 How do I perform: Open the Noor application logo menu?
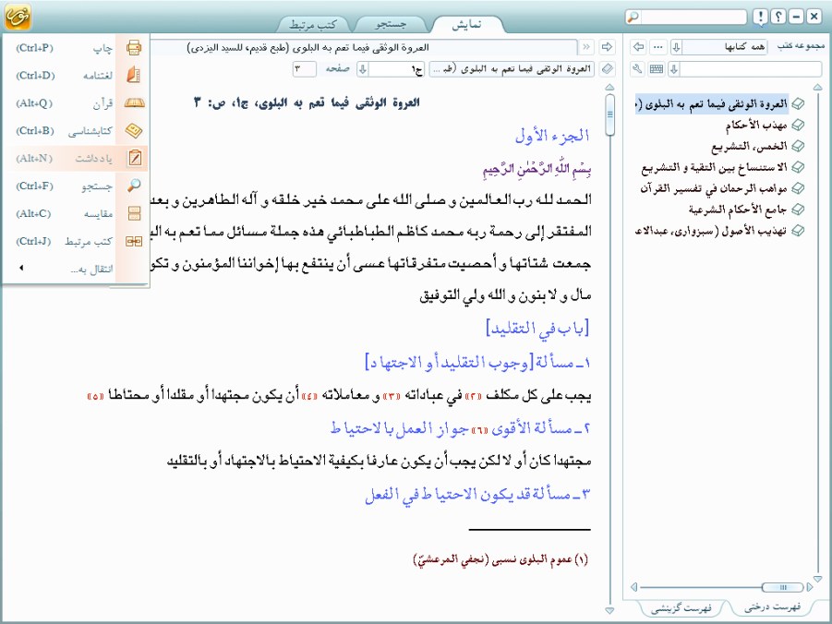point(18,17)
